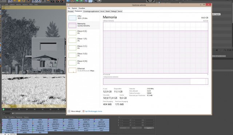Viewport: 233px width, 135px height.
Task: Click the blue cube primitive icon
Action: [68, 1]
